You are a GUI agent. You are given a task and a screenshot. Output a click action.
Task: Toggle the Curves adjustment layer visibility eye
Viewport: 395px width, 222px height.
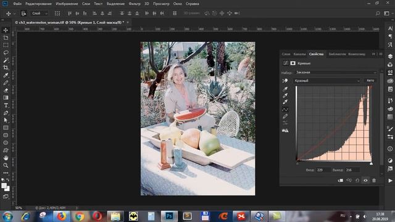[365, 180]
